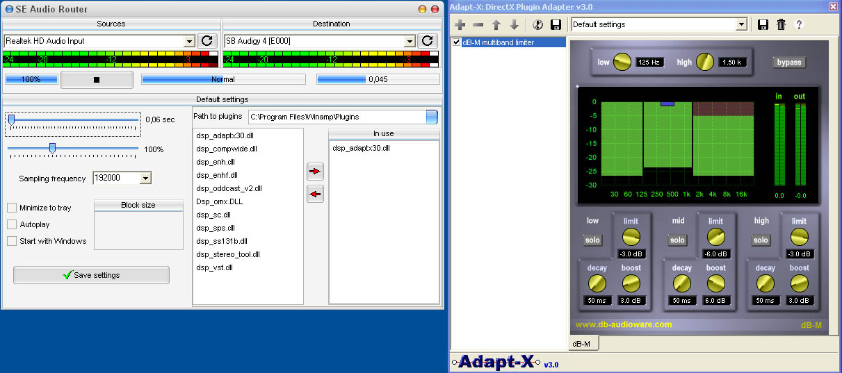Click the high band limit knob
This screenshot has width=842, height=373.
click(800, 237)
